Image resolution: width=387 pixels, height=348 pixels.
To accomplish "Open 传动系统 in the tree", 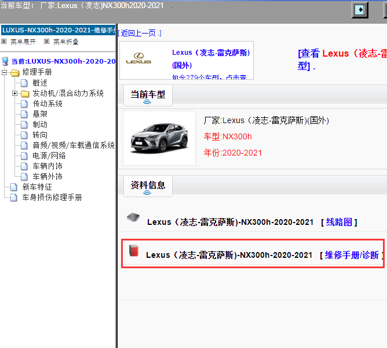I will (48, 104).
